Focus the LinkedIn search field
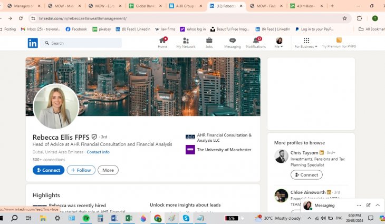385x224 pixels. (81, 43)
